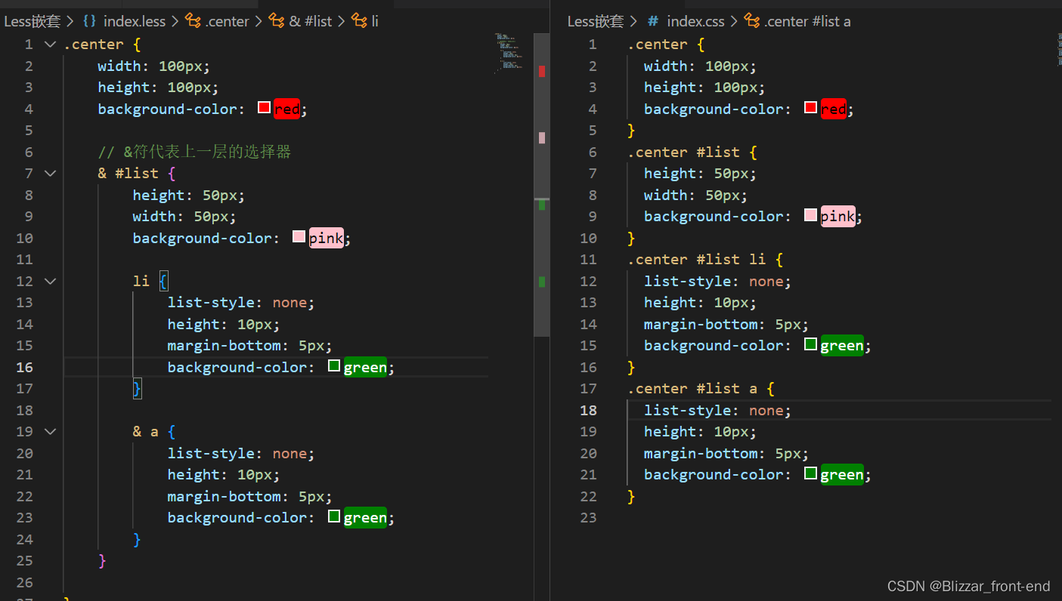
Task: Place cursor on '& a {' in index.less
Action: (154, 432)
